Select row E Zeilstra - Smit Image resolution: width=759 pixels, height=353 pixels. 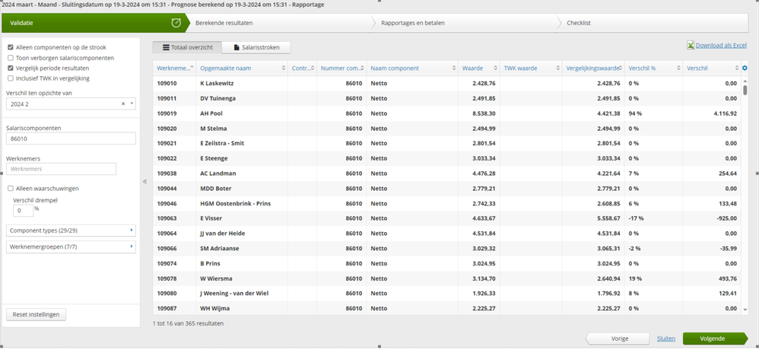point(447,143)
